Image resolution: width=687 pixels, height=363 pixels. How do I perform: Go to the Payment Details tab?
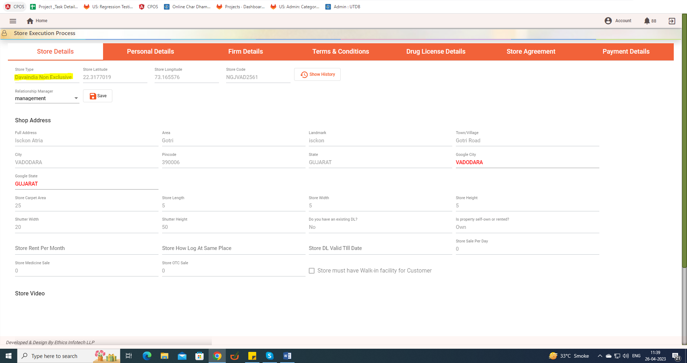[x=626, y=51]
